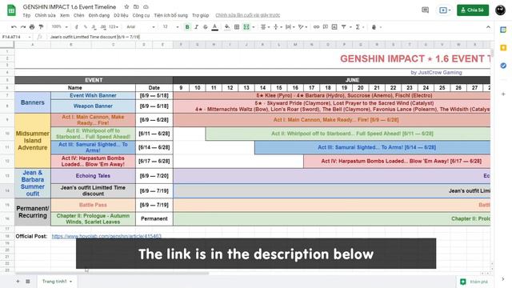Expand merge cells options arrow

click(254, 26)
